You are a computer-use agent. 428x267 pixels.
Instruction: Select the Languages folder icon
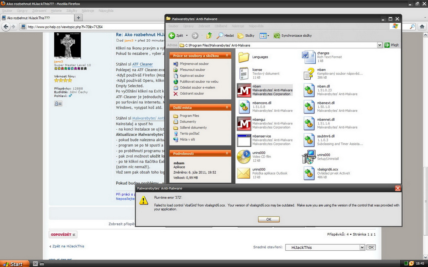tap(244, 57)
